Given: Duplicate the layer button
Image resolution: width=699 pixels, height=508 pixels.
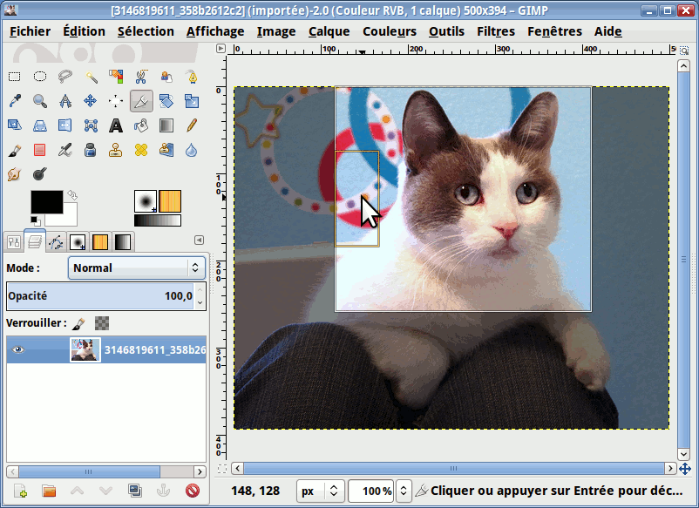Looking at the screenshot, I should (x=135, y=491).
